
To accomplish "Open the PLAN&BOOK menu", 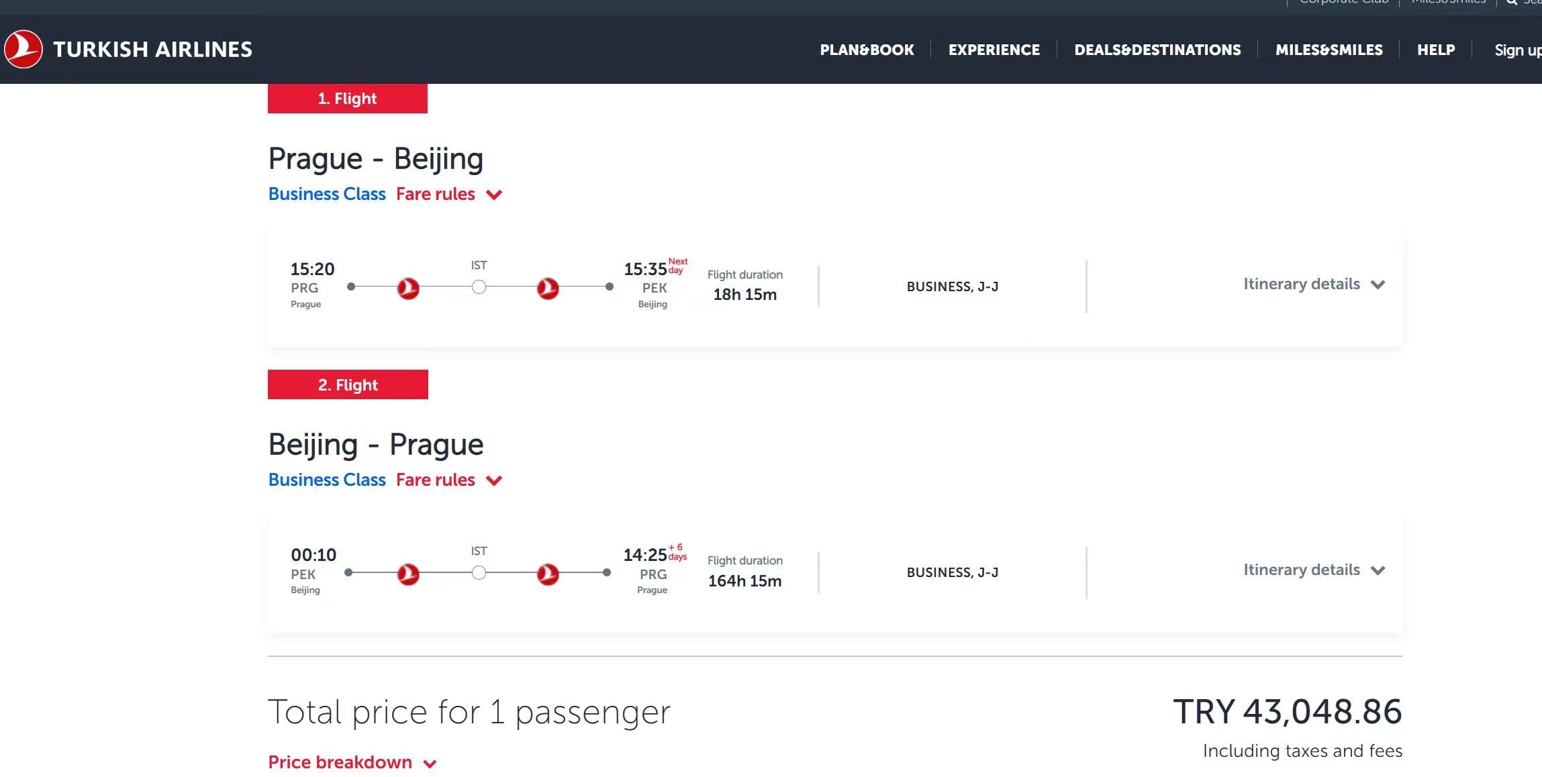I will coord(867,50).
